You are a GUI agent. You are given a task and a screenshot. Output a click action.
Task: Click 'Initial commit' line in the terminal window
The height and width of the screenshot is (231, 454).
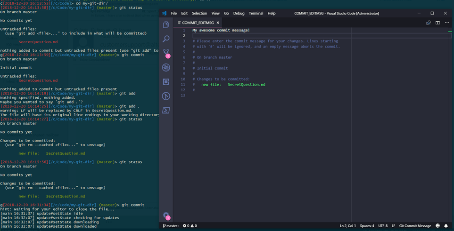coord(16,68)
